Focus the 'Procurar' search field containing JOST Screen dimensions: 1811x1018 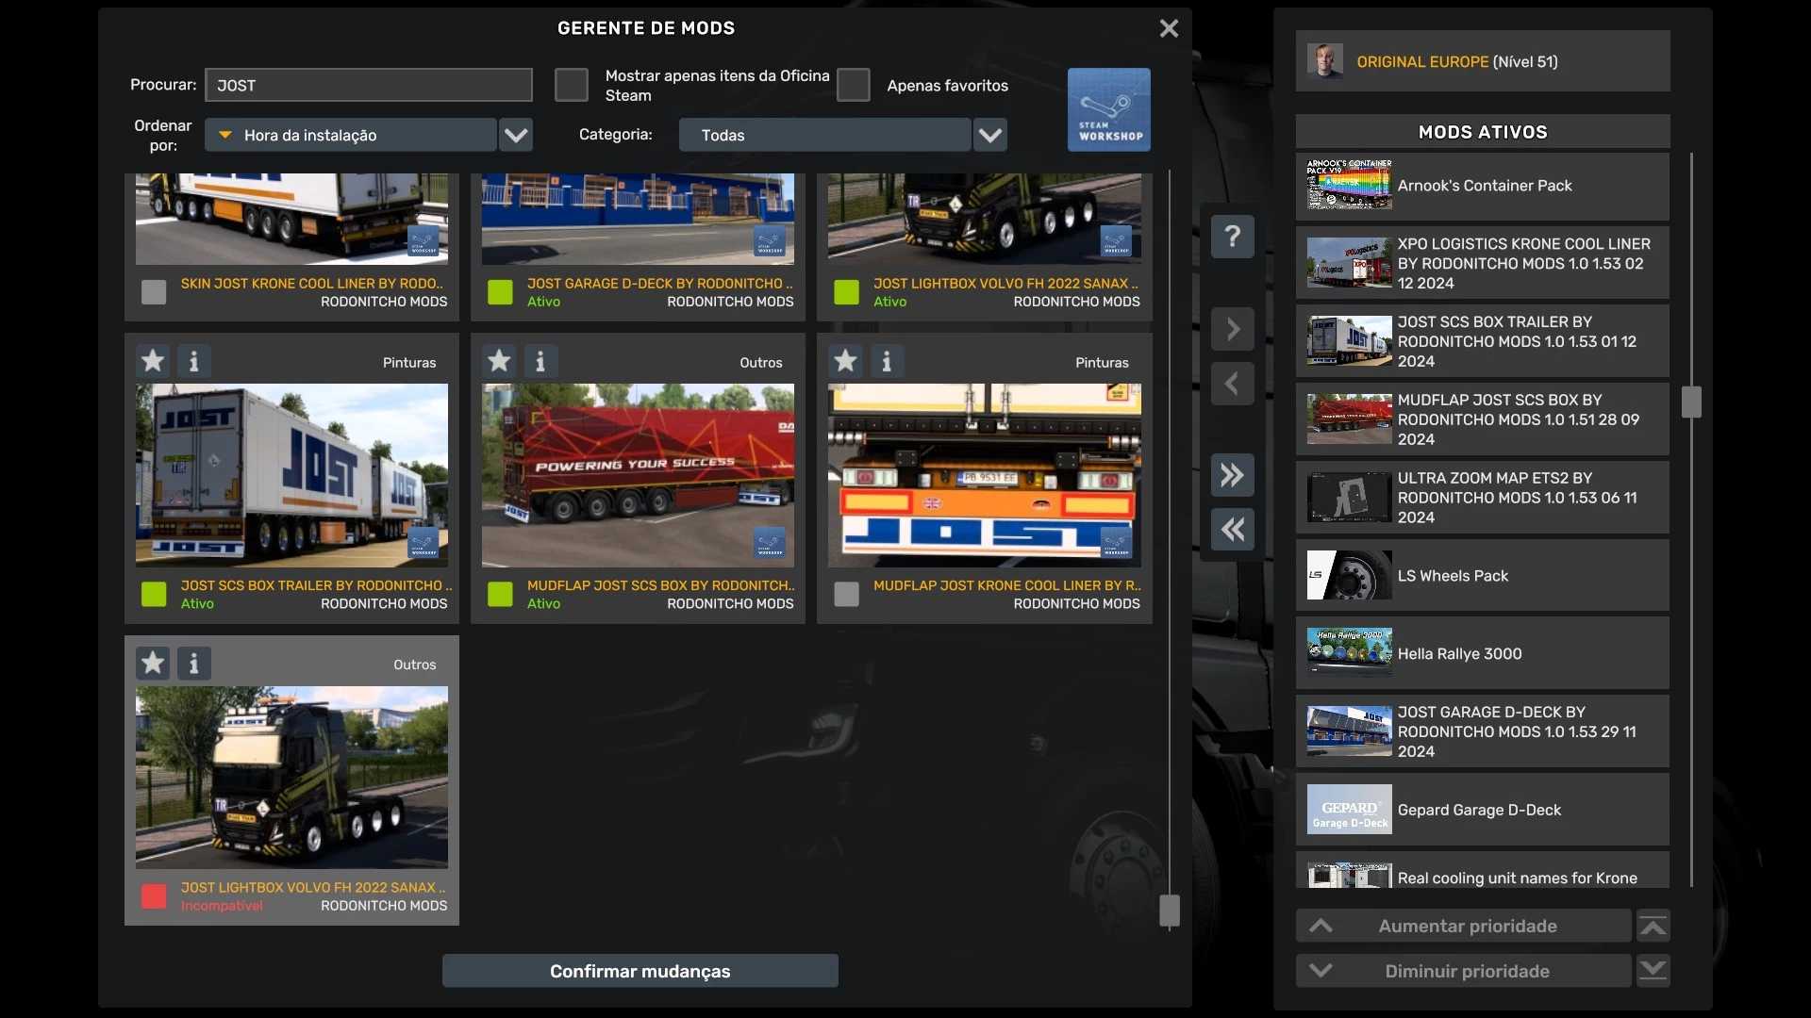coord(369,85)
